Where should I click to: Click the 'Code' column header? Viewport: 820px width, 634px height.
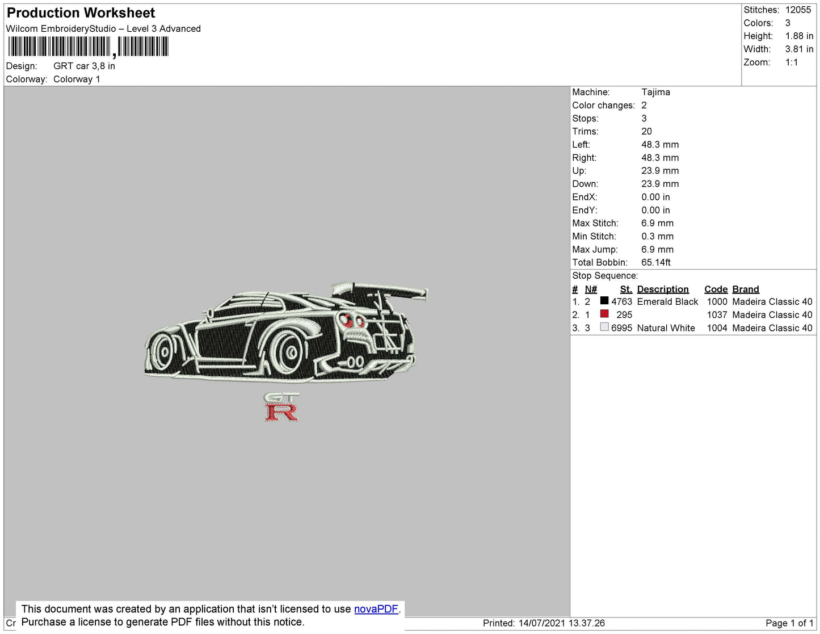coord(716,289)
